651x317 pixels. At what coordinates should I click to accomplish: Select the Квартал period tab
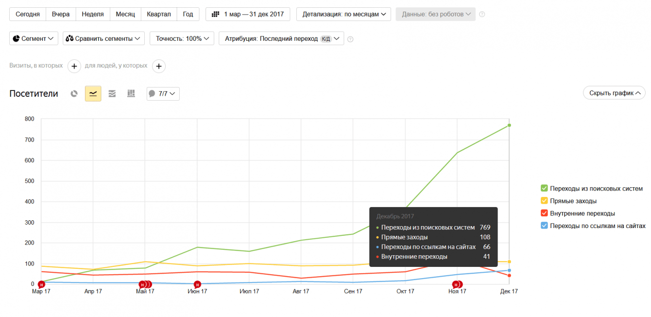click(159, 14)
